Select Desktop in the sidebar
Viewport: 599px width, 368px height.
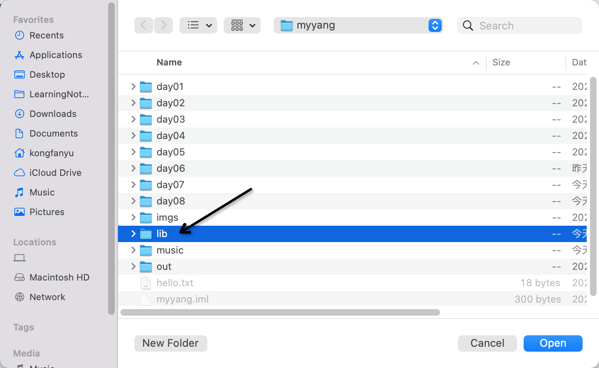47,75
